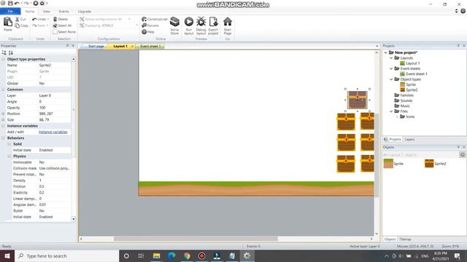467x262 pixels.
Task: Collapse the Event sheets folder
Action: (x=391, y=68)
